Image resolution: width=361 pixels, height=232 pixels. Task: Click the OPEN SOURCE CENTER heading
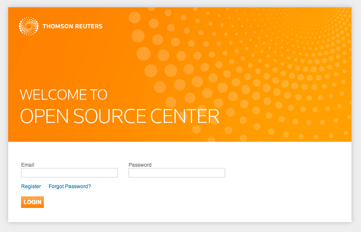[120, 116]
